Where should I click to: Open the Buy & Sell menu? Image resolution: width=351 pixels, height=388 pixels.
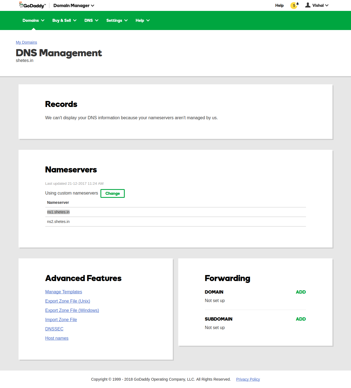64,20
